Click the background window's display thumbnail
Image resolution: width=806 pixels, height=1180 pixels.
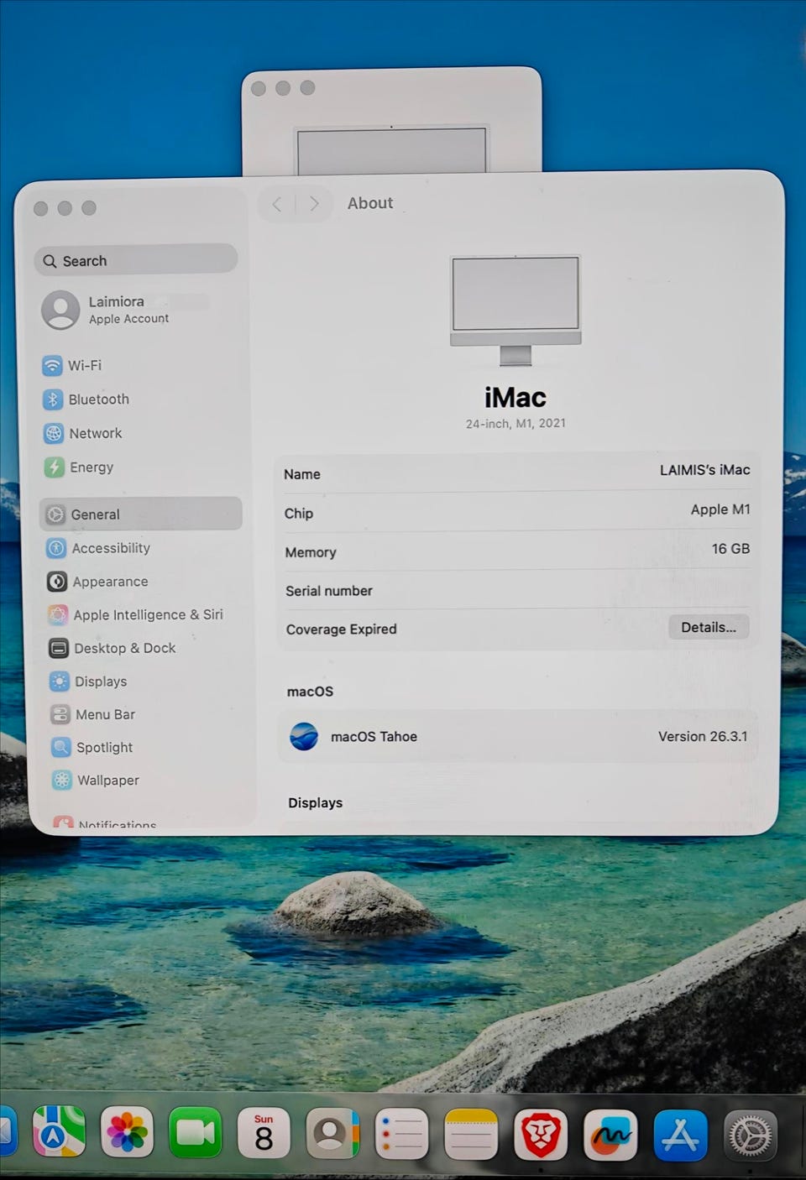391,149
